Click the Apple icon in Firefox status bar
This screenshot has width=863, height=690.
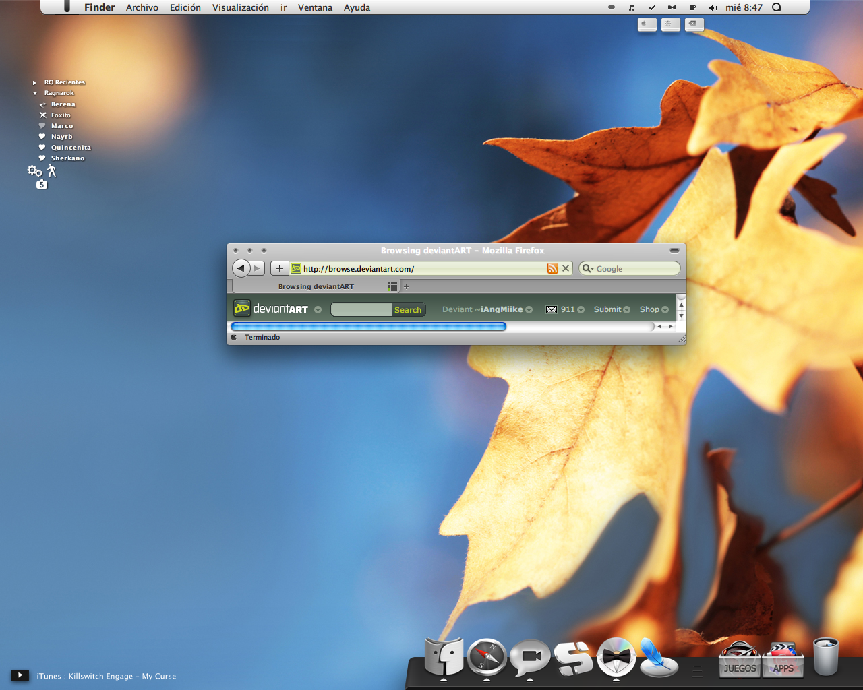pos(234,337)
